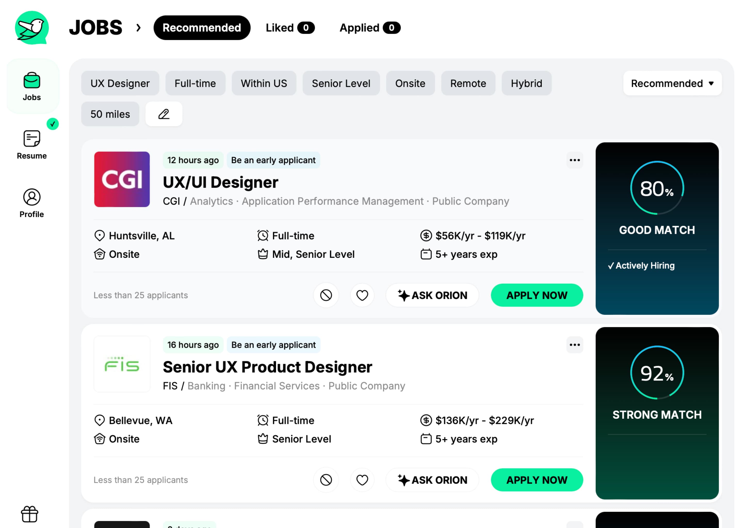
Task: Click the Senior Level filter chip
Action: tap(341, 84)
